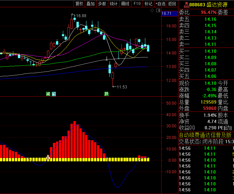Click the 返回 return button
Viewport: 234px width, 194px height.
coord(172,4)
